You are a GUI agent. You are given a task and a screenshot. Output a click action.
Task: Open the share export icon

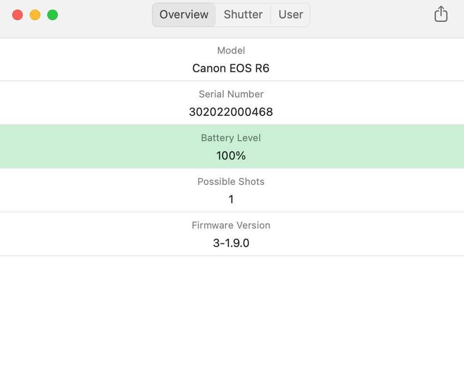tap(441, 14)
